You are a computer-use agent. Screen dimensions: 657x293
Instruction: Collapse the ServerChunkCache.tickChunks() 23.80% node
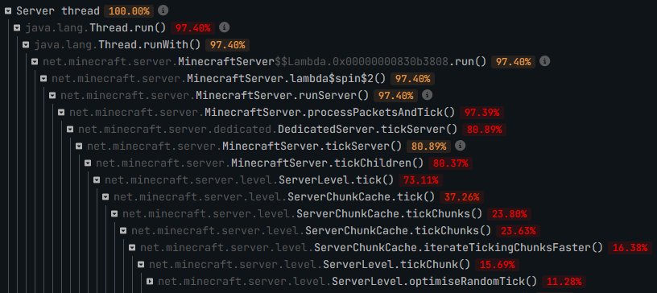point(114,214)
